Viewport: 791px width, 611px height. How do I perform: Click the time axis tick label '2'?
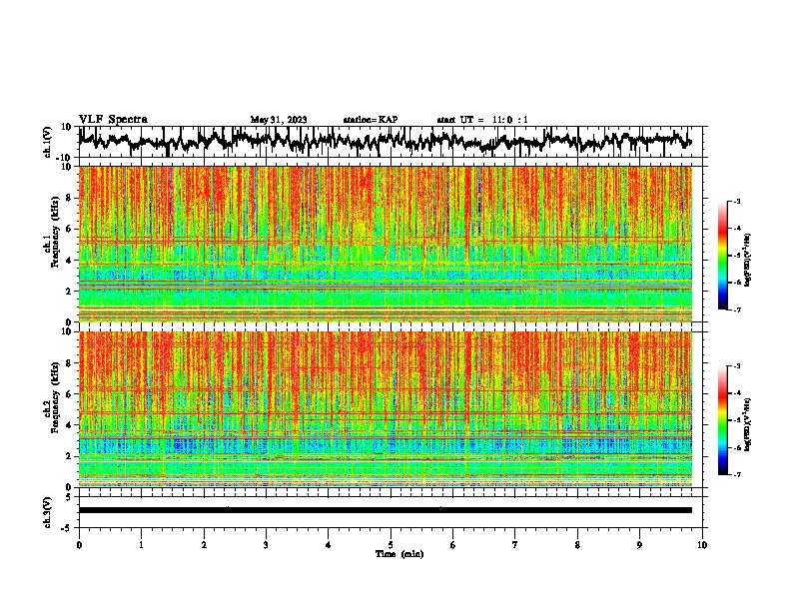(204, 545)
